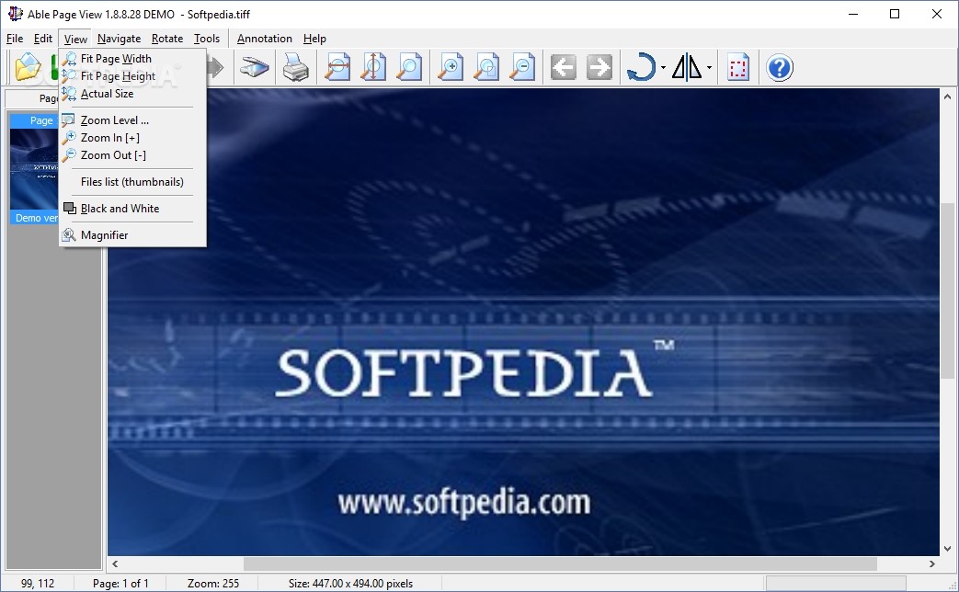The width and height of the screenshot is (959, 592).
Task: Click the application icon in title bar
Action: [15, 14]
